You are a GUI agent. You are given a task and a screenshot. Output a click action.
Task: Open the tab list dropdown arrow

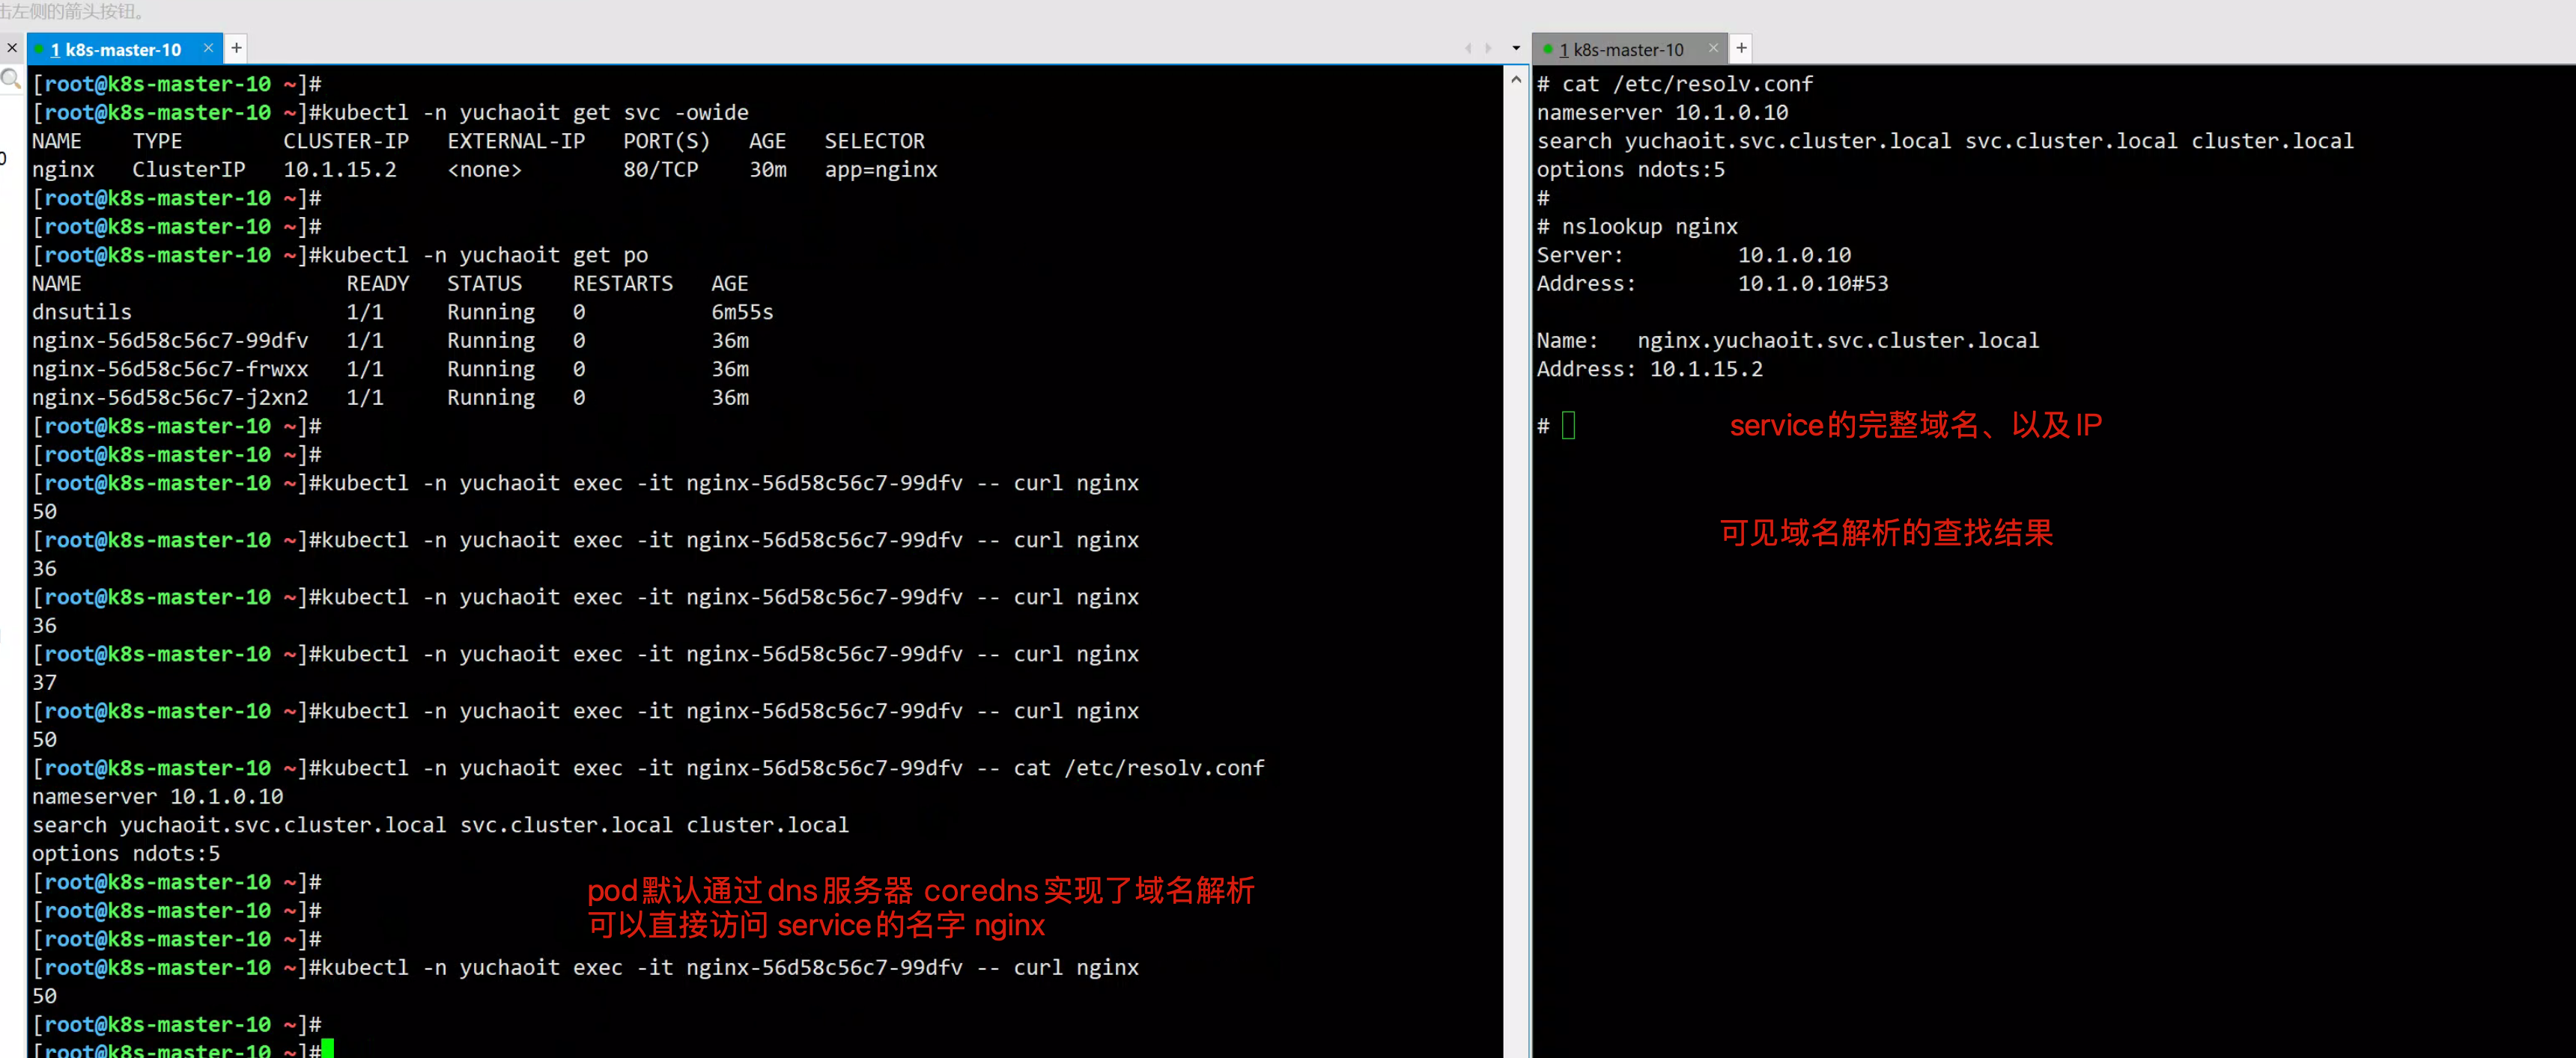point(1516,48)
